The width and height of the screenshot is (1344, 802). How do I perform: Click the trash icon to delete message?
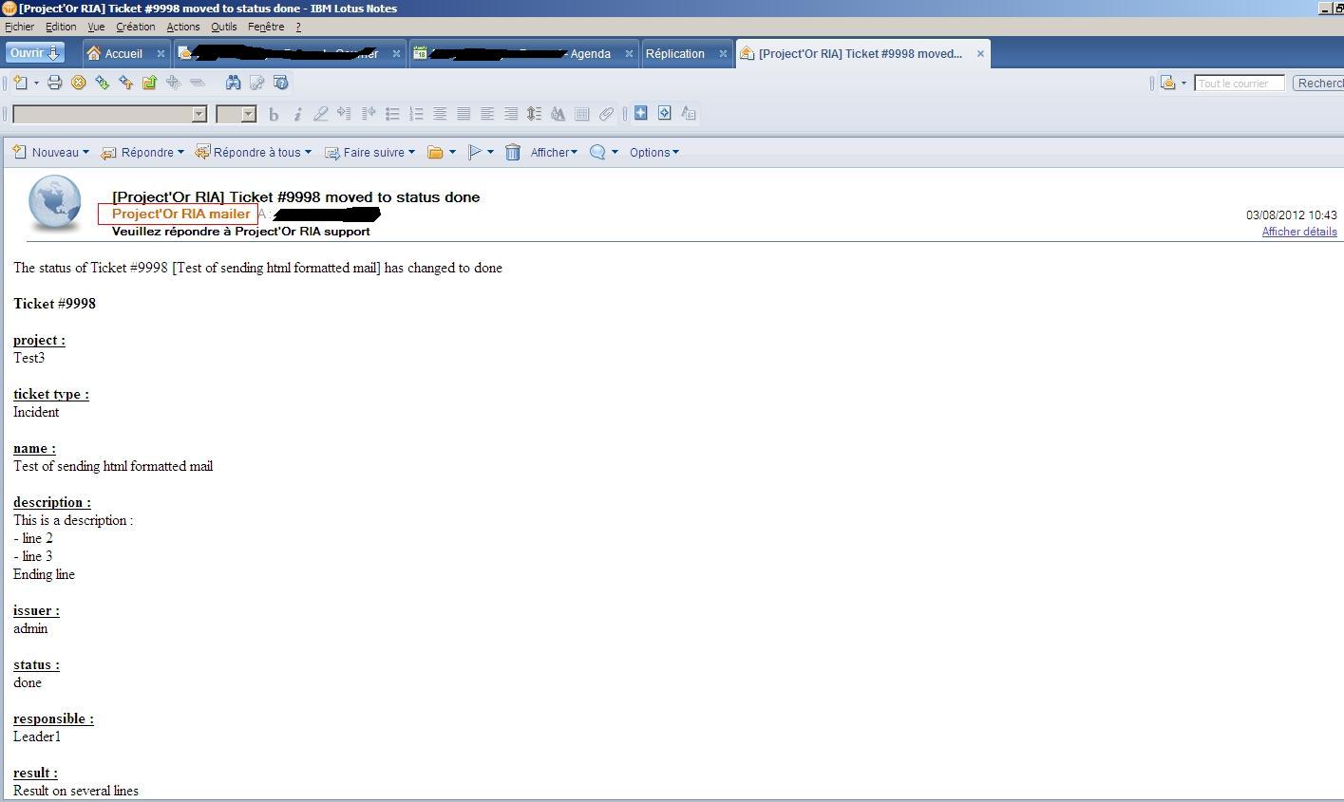513,152
